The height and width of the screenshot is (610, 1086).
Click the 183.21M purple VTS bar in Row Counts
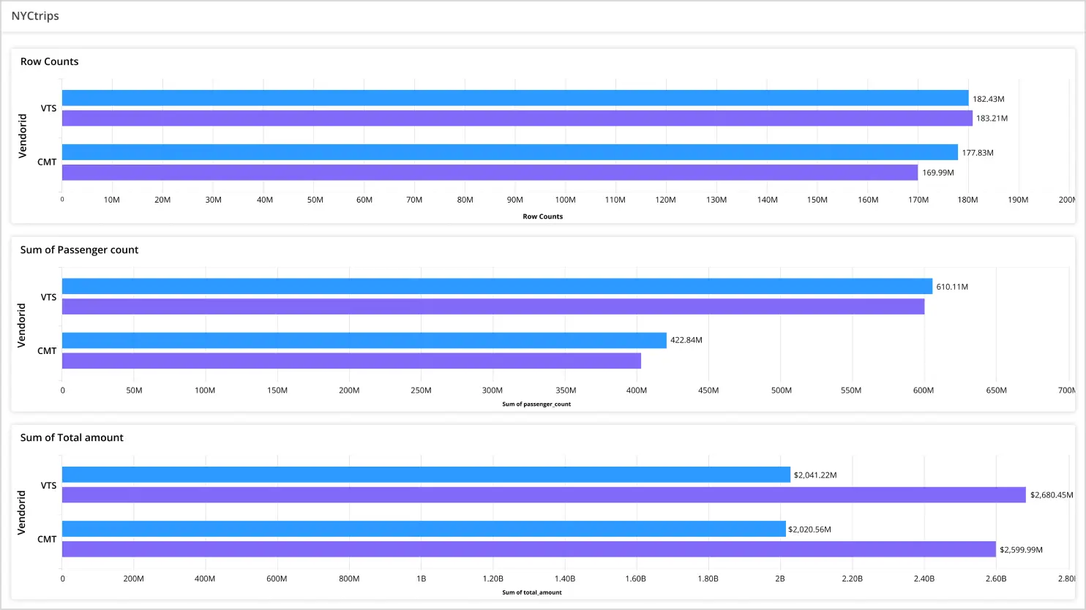coord(517,118)
